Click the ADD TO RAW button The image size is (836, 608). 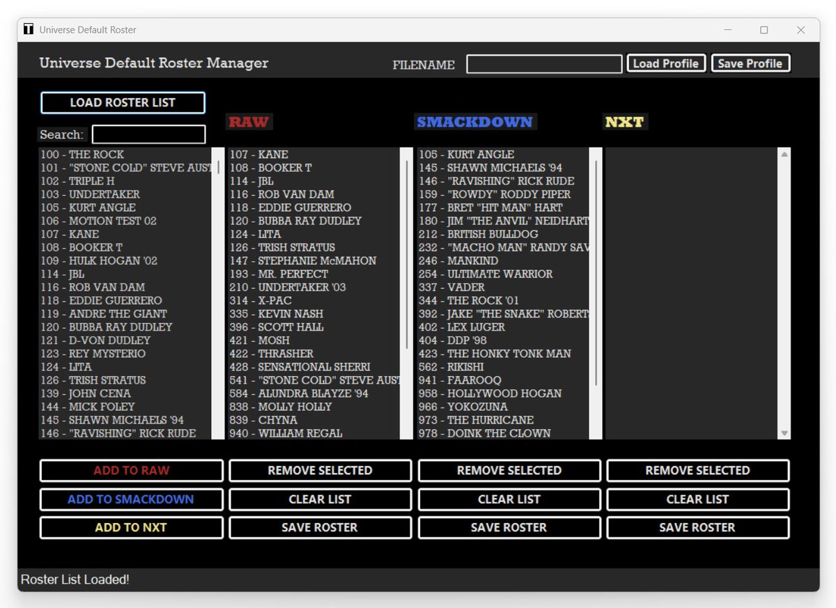pyautogui.click(x=131, y=470)
